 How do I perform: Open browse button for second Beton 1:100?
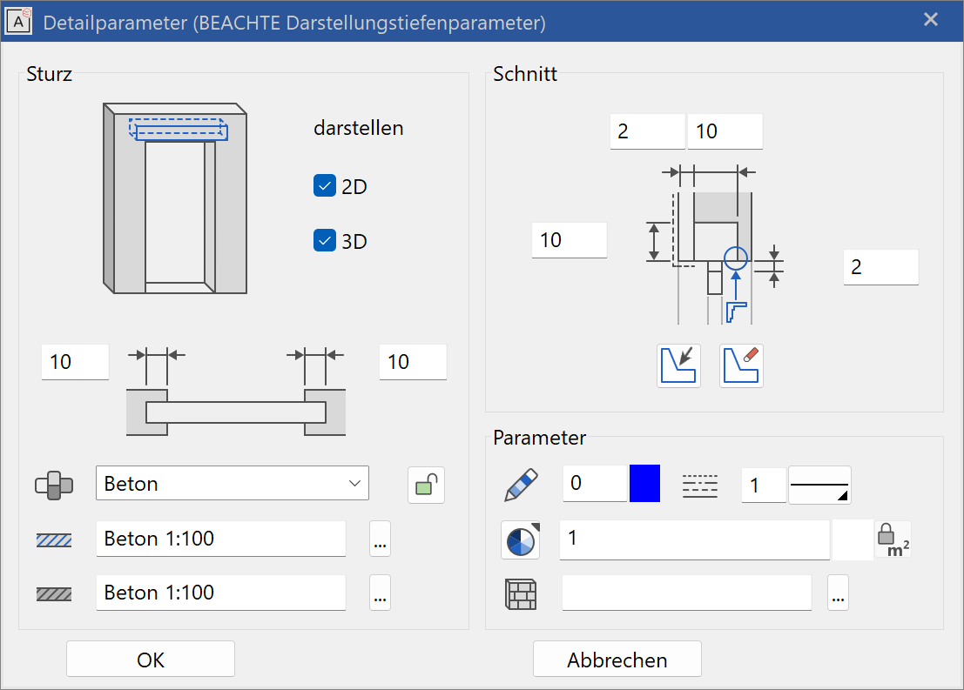pos(380,593)
